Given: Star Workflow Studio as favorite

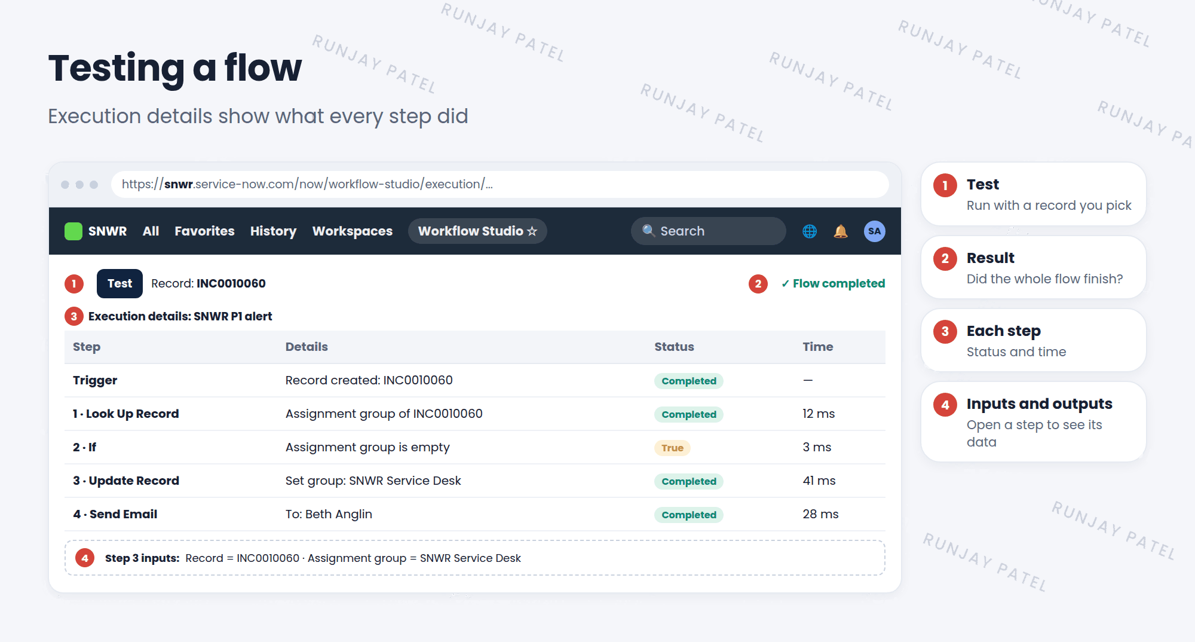Looking at the screenshot, I should point(532,231).
